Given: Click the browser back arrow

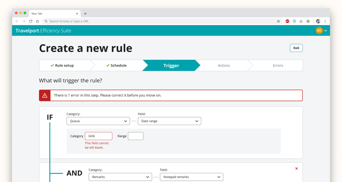Looking at the screenshot, I should coord(17,21).
